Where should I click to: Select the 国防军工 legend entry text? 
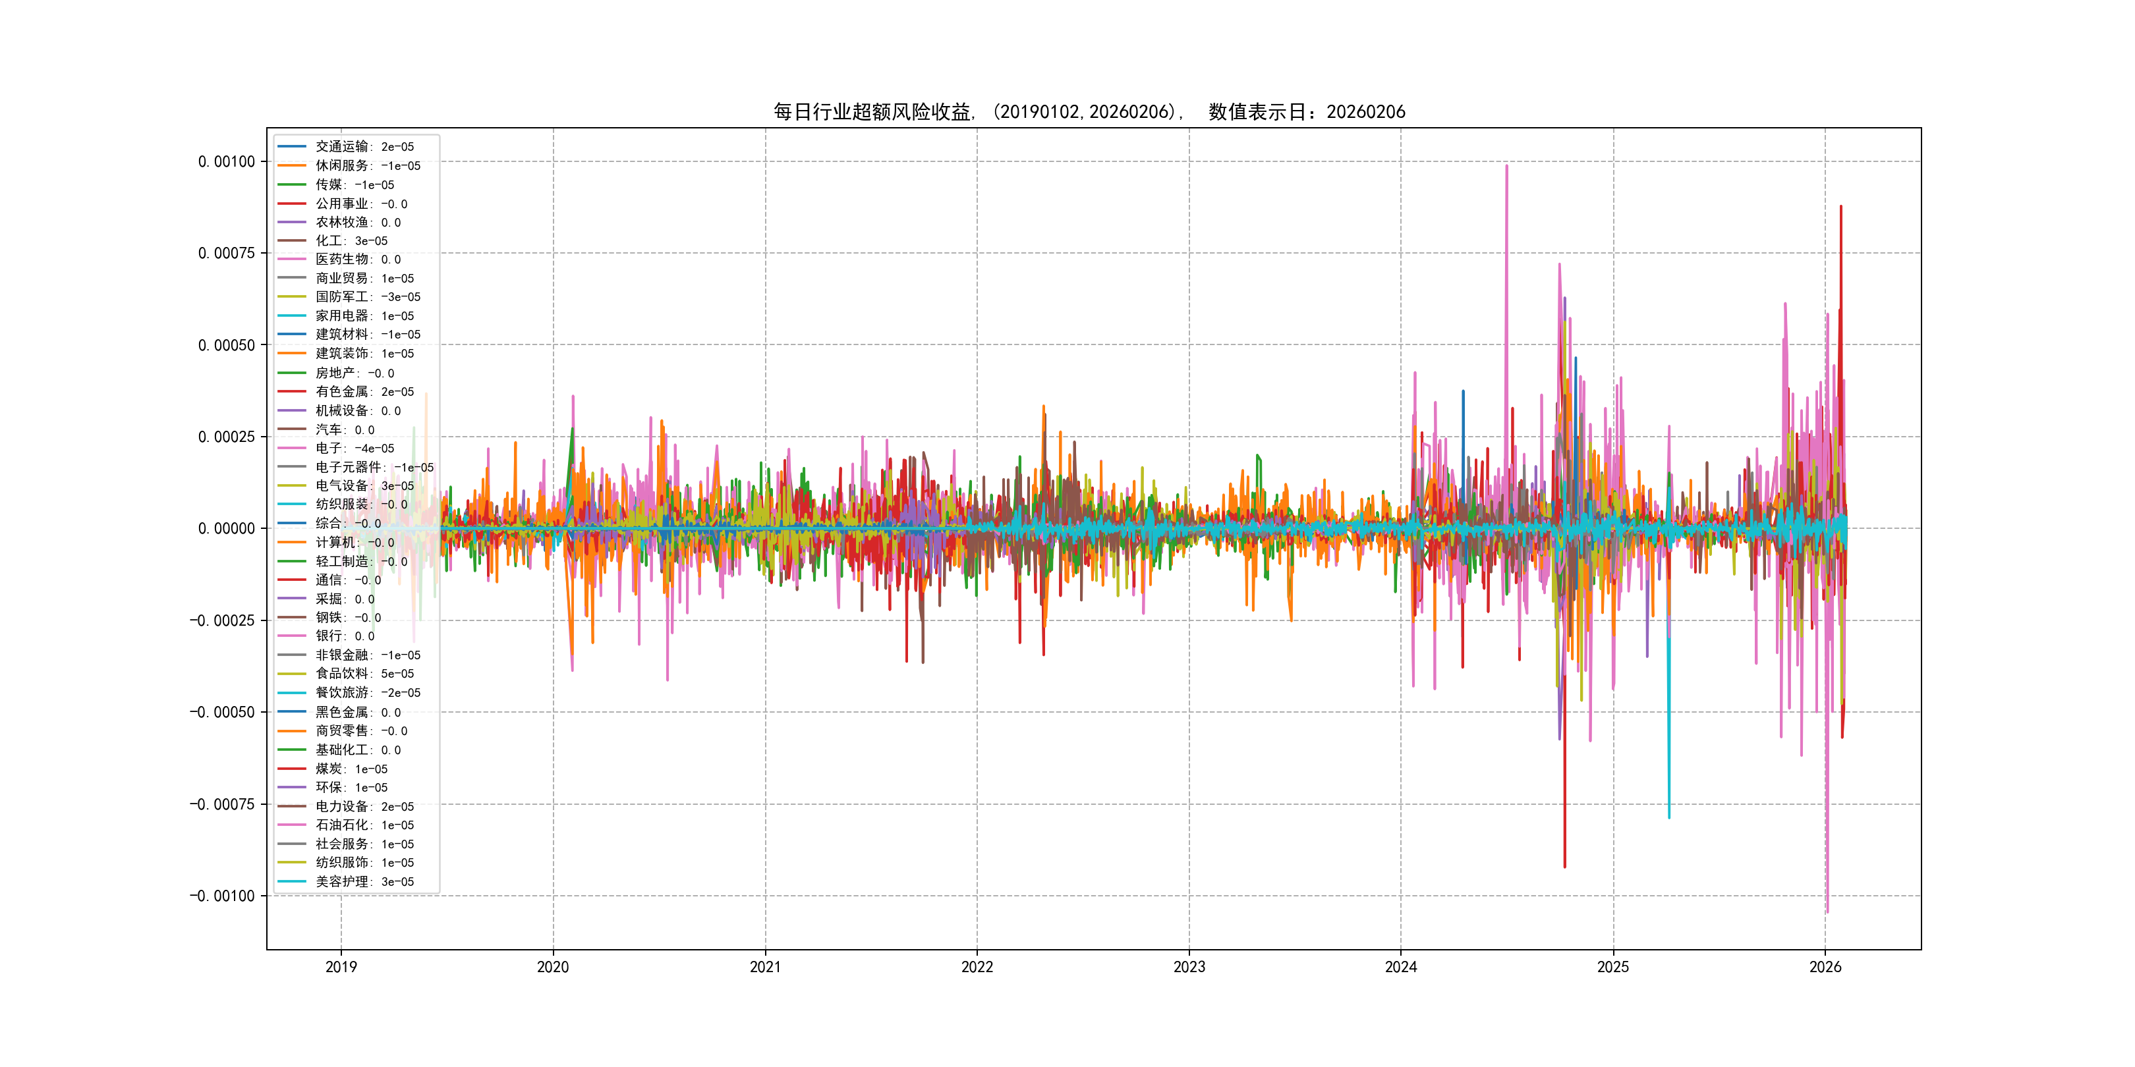click(367, 296)
